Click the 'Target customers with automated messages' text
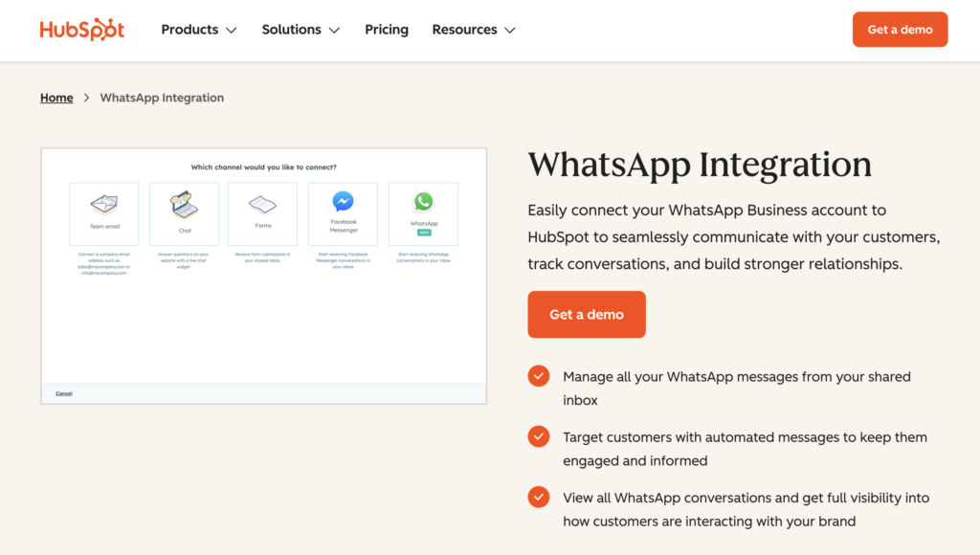This screenshot has height=555, width=980. pyautogui.click(x=745, y=449)
